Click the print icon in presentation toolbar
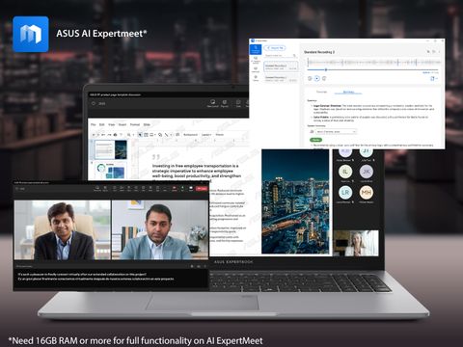Viewport: 463px width, 347px height. (115, 135)
